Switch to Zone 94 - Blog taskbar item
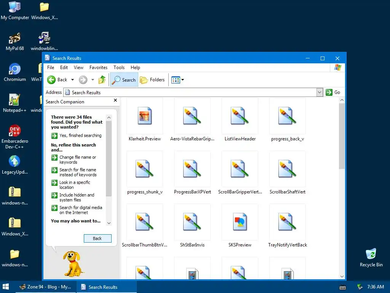Image resolution: width=390 pixels, height=293 pixels. (x=46, y=287)
